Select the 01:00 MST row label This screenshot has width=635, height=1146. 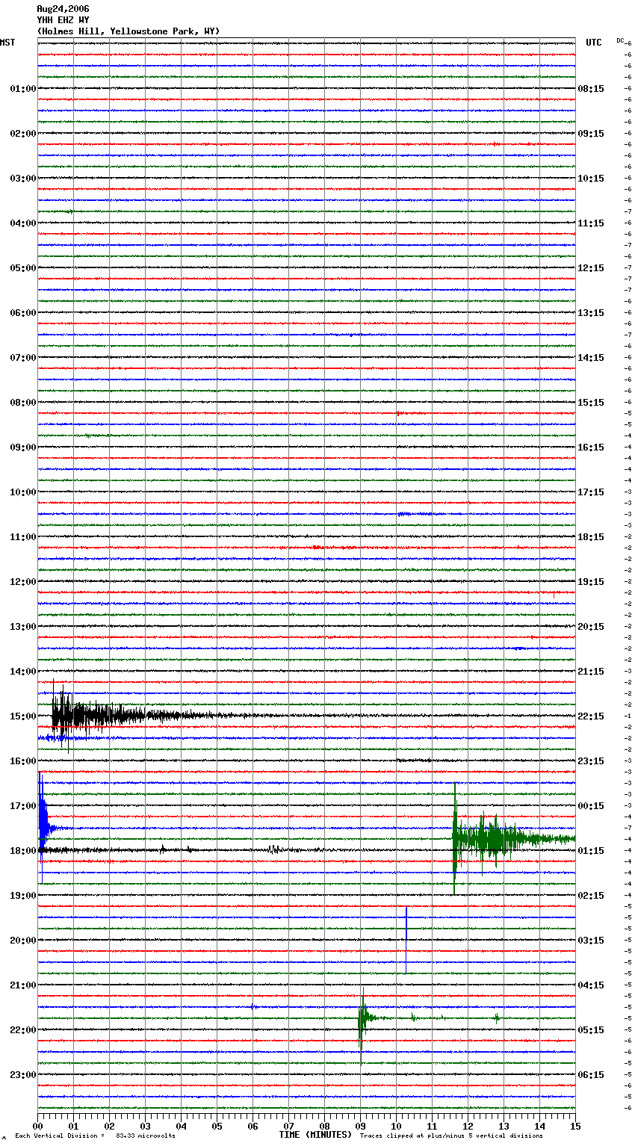(x=23, y=89)
